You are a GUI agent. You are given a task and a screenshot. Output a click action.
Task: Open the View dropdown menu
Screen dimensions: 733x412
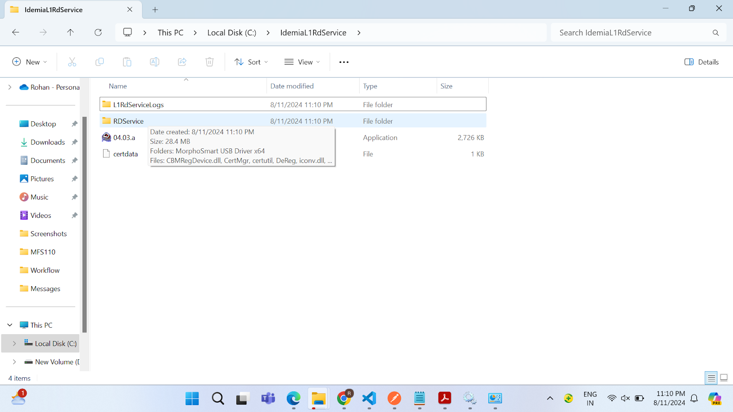[302, 62]
